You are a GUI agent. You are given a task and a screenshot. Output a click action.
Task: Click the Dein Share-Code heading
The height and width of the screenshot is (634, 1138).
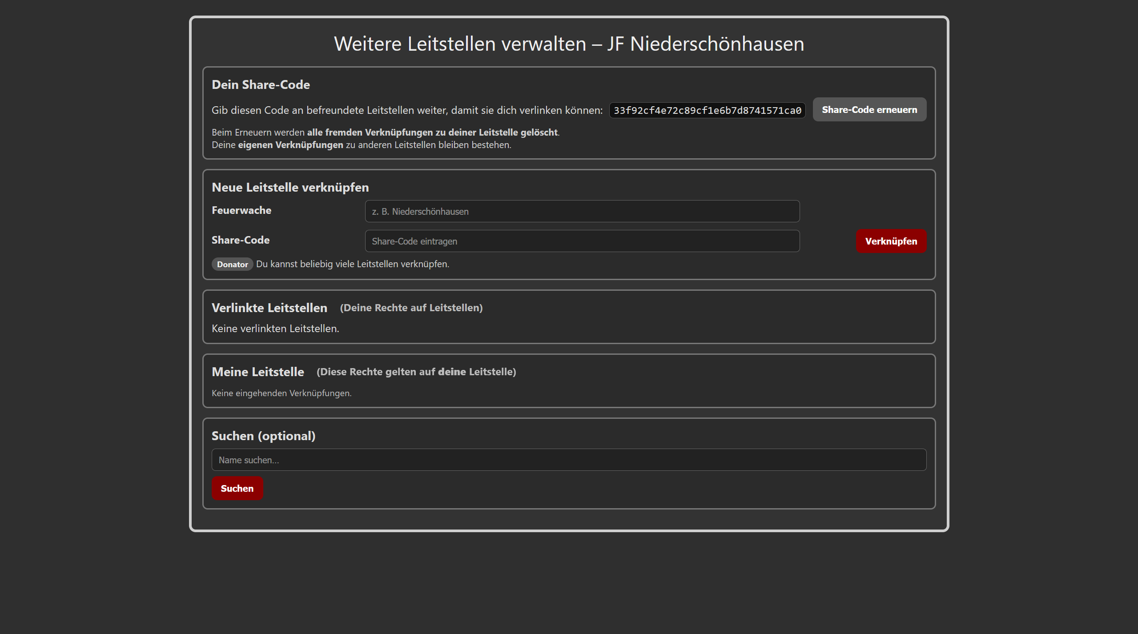coord(261,84)
